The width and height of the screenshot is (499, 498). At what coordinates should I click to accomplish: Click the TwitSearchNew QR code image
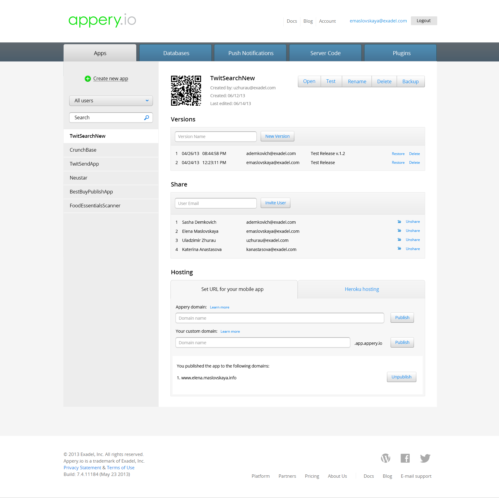(186, 91)
